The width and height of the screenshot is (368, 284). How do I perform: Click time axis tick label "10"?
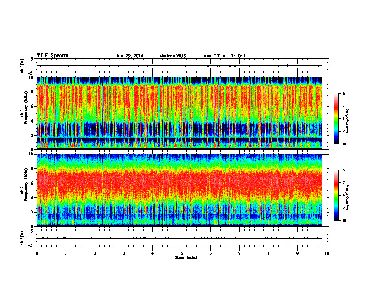tap(327, 253)
